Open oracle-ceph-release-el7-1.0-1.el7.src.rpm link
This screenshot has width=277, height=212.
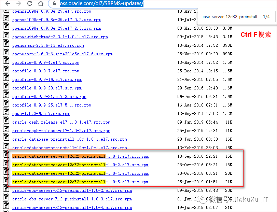click(x=61, y=122)
